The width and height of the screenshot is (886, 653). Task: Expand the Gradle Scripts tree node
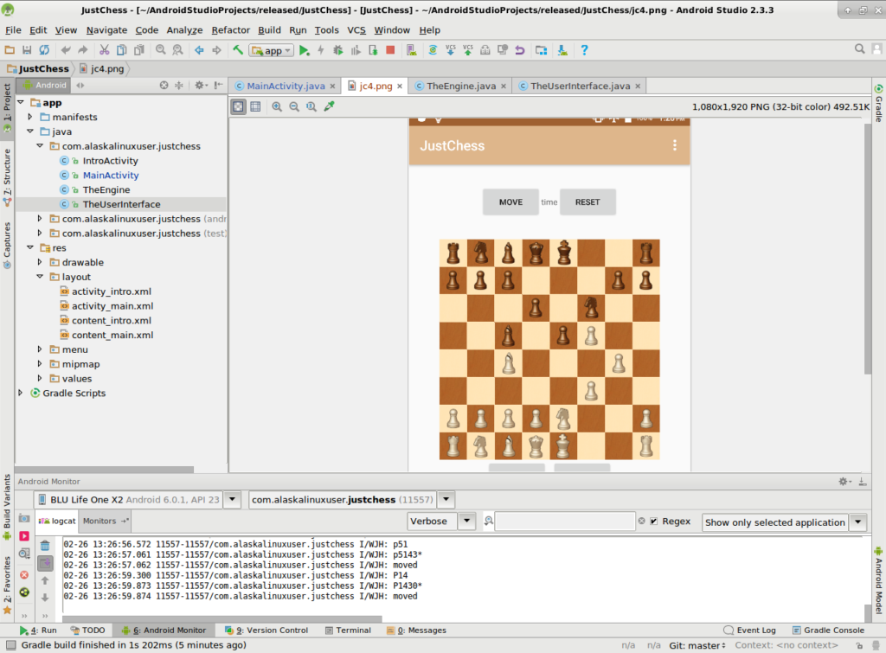(x=22, y=393)
